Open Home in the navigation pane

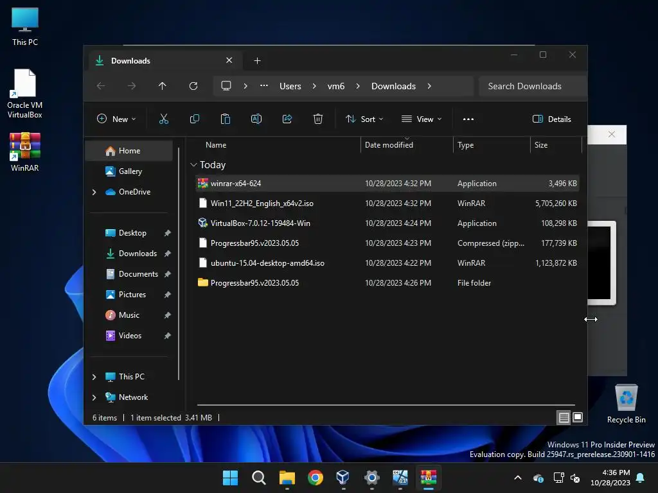[129, 151]
